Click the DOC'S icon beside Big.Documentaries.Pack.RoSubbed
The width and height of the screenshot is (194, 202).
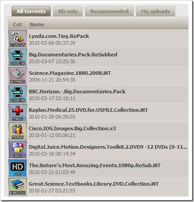coord(17,58)
